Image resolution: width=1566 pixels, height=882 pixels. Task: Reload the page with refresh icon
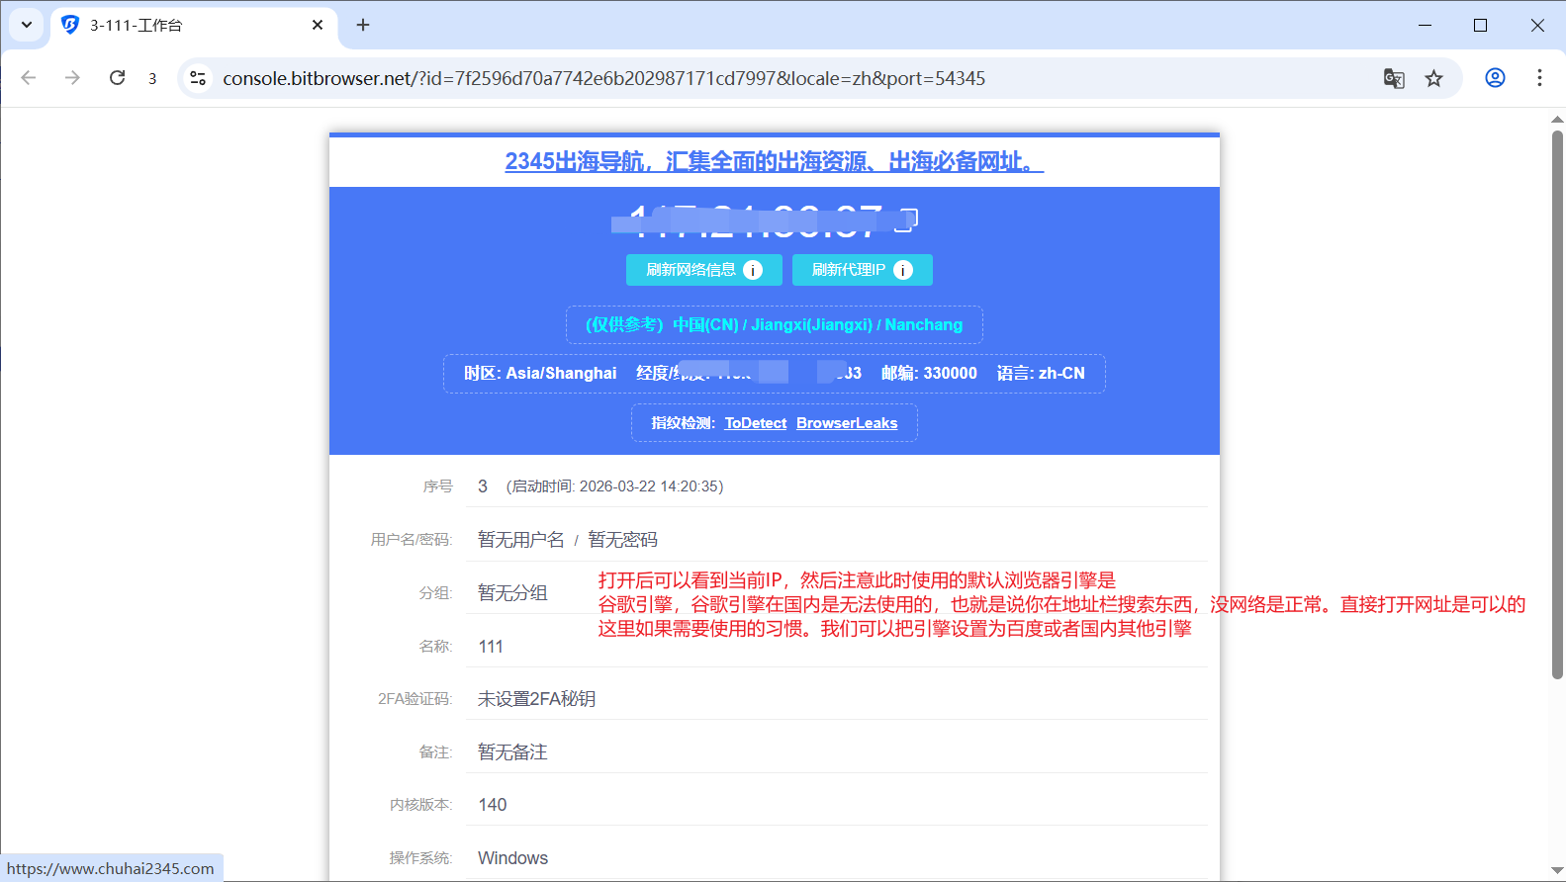pyautogui.click(x=117, y=78)
